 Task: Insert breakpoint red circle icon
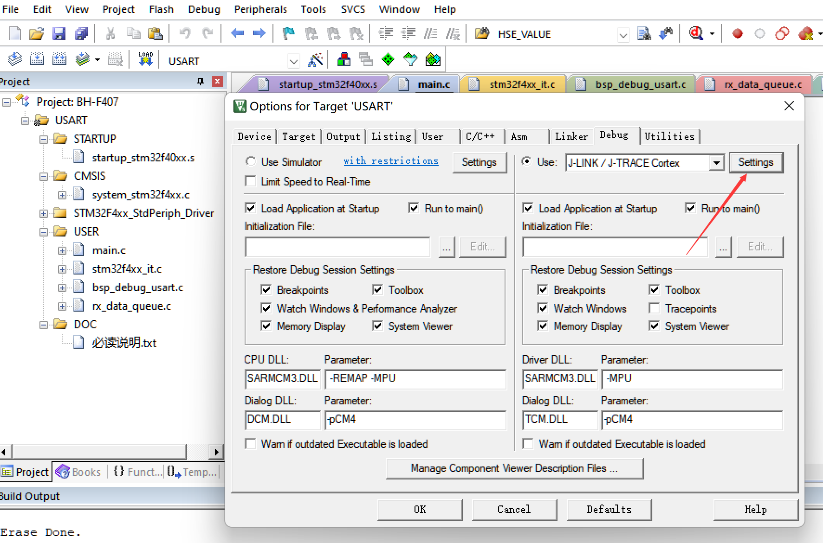pyautogui.click(x=737, y=34)
